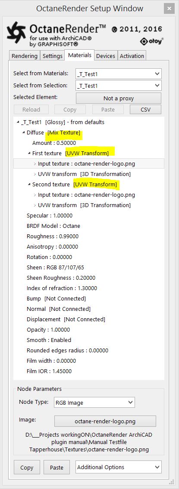The height and width of the screenshot is (489, 179).
Task: Close the OctaneRender Setup Window
Action: click(x=169, y=8)
